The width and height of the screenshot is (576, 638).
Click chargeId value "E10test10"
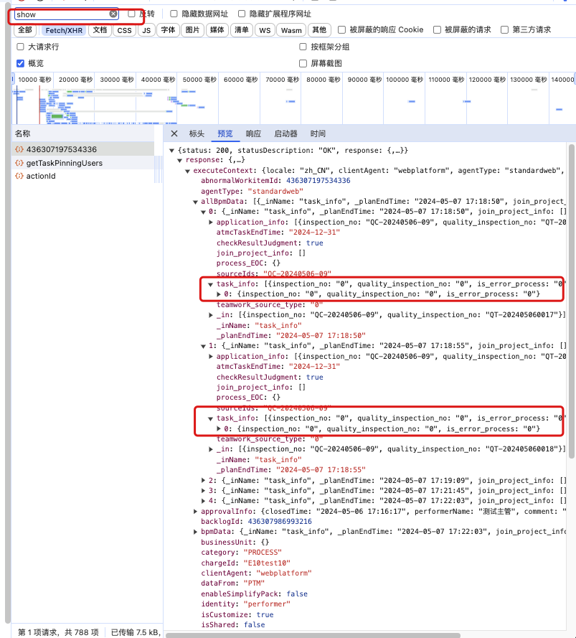coord(267,563)
